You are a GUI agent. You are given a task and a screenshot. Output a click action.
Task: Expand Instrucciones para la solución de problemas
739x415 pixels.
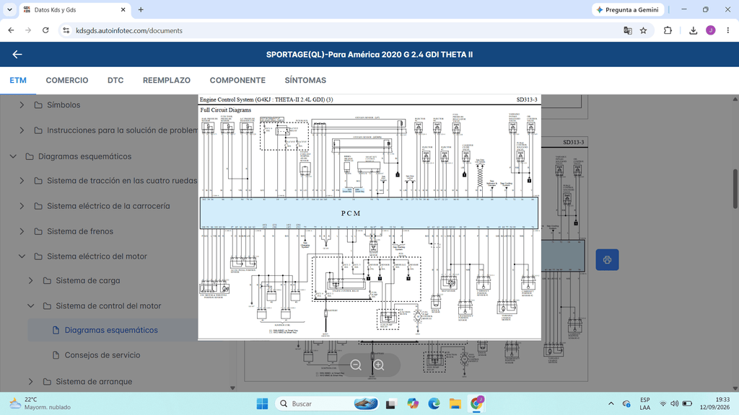click(x=22, y=130)
